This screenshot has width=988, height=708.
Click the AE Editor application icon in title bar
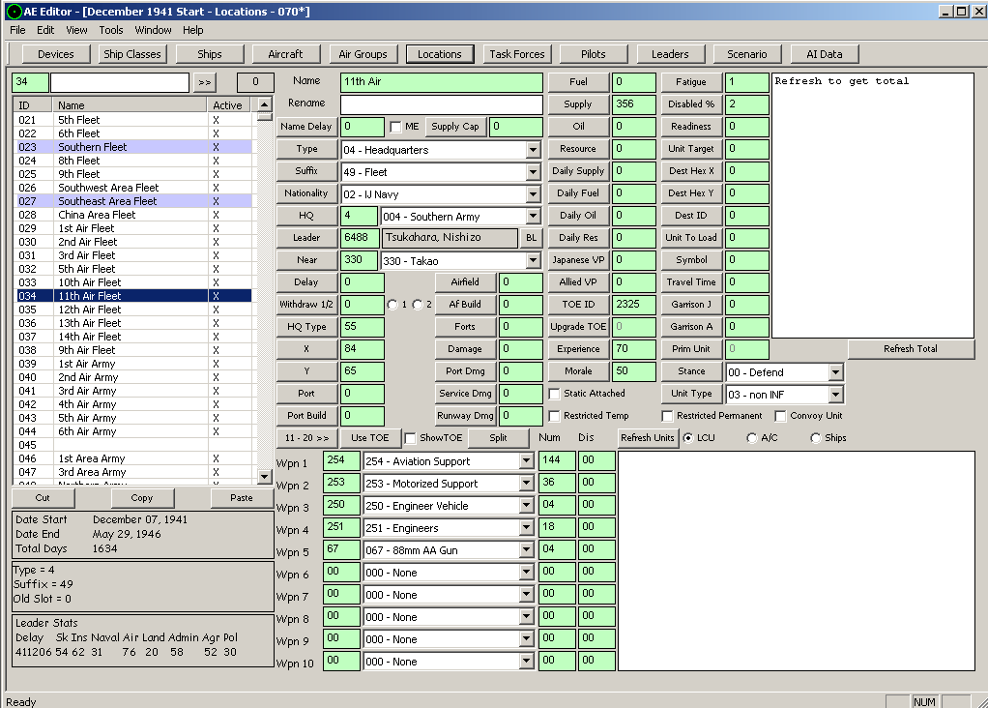point(12,11)
